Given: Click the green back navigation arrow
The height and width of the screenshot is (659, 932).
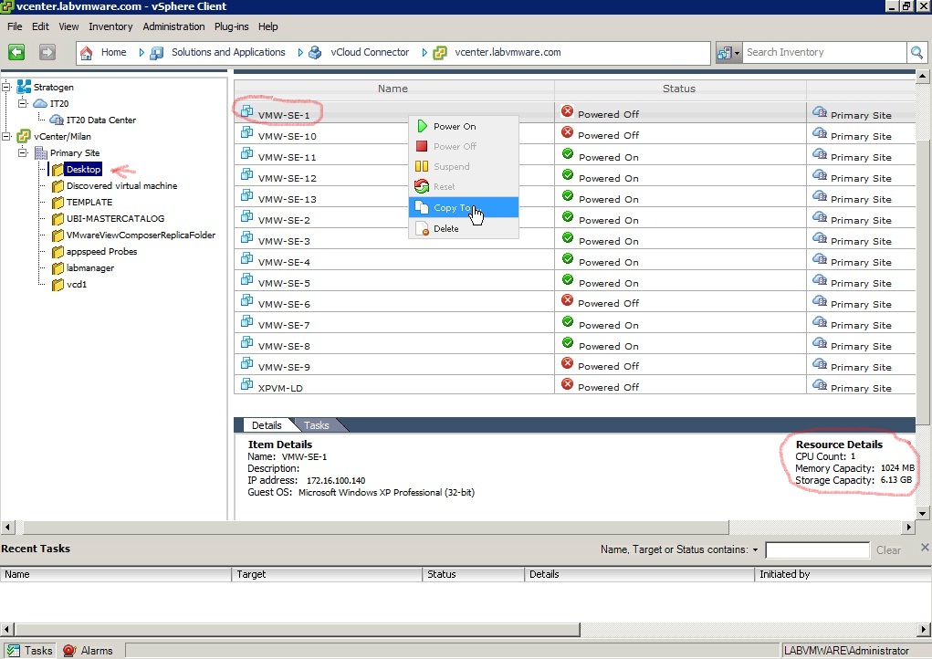Looking at the screenshot, I should (16, 52).
